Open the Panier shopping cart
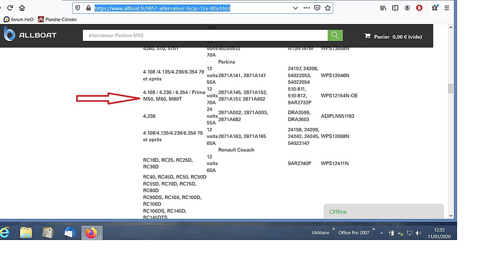The height and width of the screenshot is (271, 482). coord(393,37)
